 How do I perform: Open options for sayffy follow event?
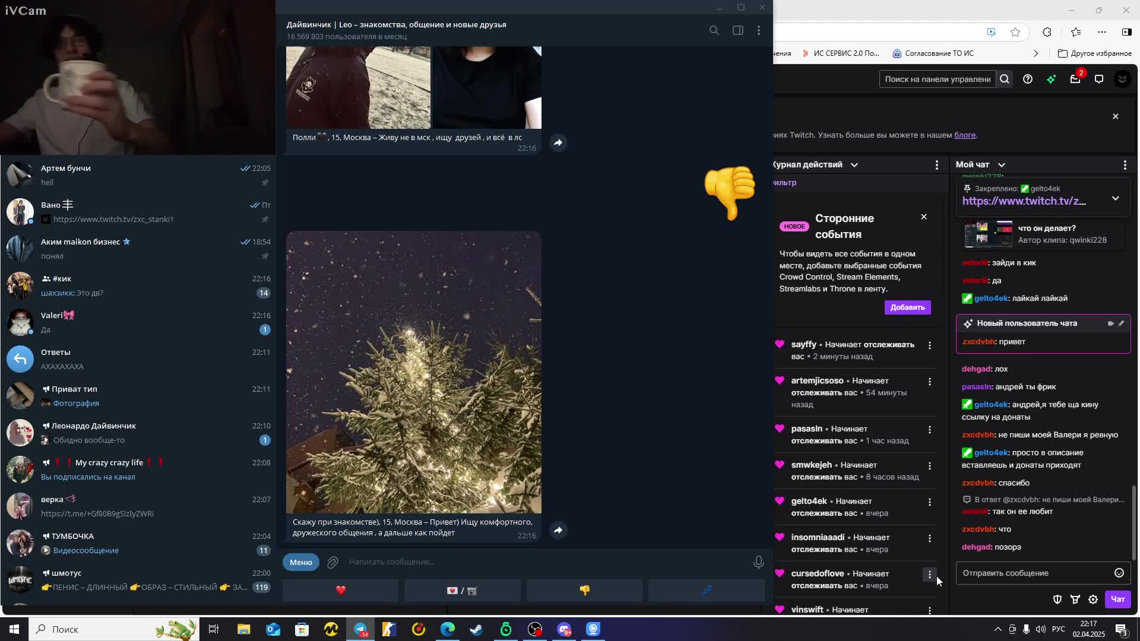point(930,345)
